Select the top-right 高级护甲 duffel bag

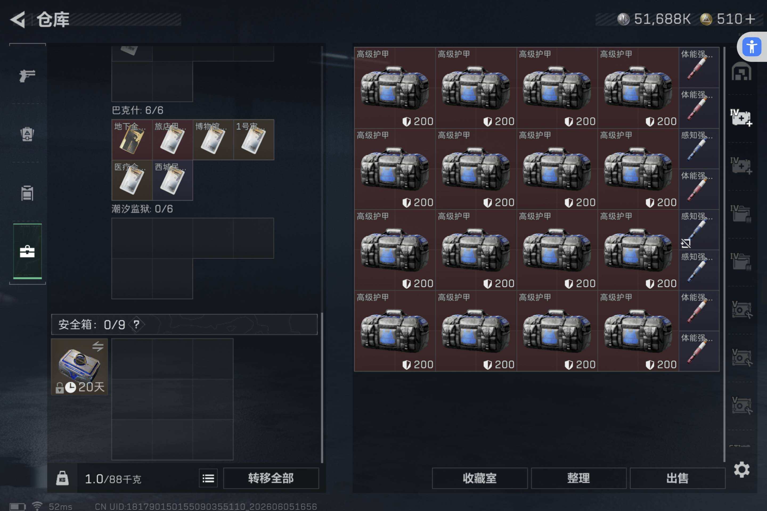coord(638,88)
